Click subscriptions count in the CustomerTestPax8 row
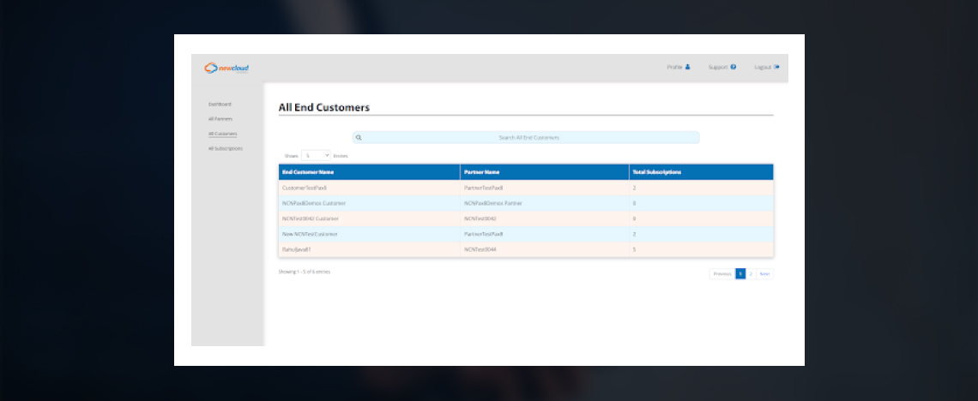 pos(701,188)
